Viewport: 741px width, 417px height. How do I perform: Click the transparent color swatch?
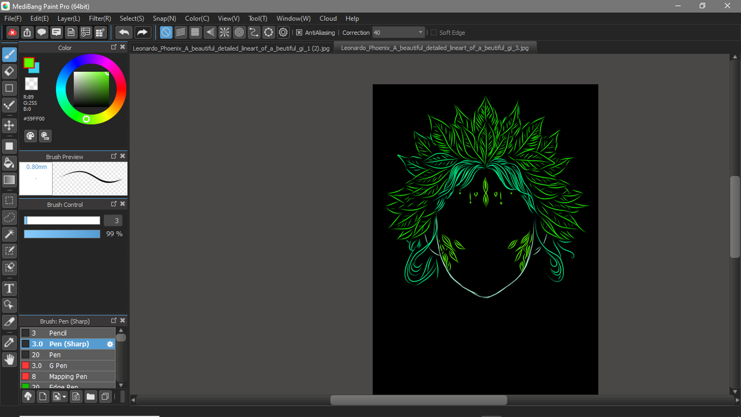(x=31, y=84)
